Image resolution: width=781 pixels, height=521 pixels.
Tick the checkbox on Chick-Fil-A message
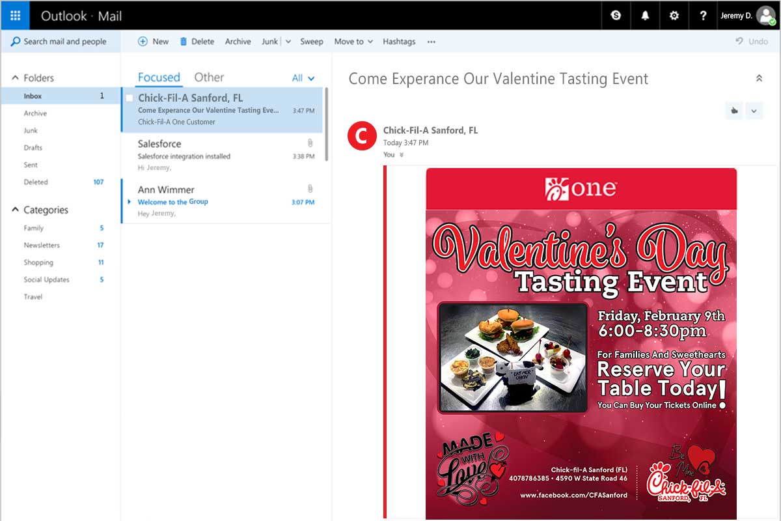pos(129,98)
